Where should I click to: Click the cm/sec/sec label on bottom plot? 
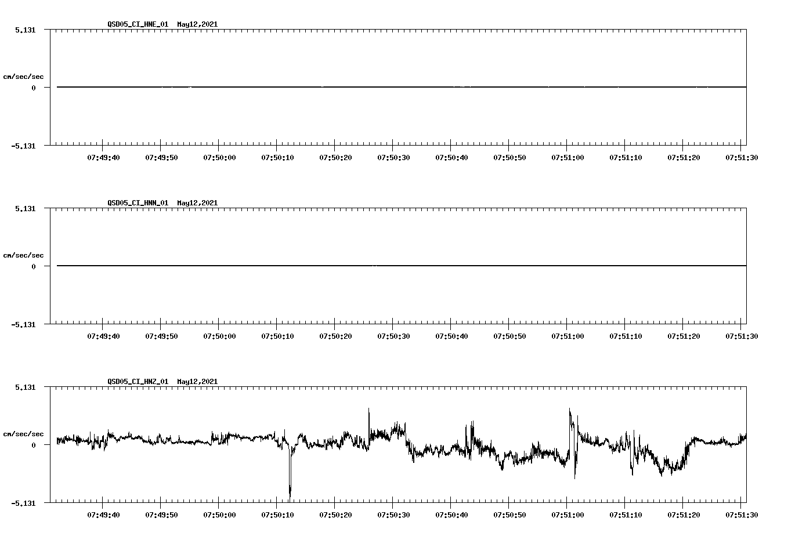coord(24,433)
